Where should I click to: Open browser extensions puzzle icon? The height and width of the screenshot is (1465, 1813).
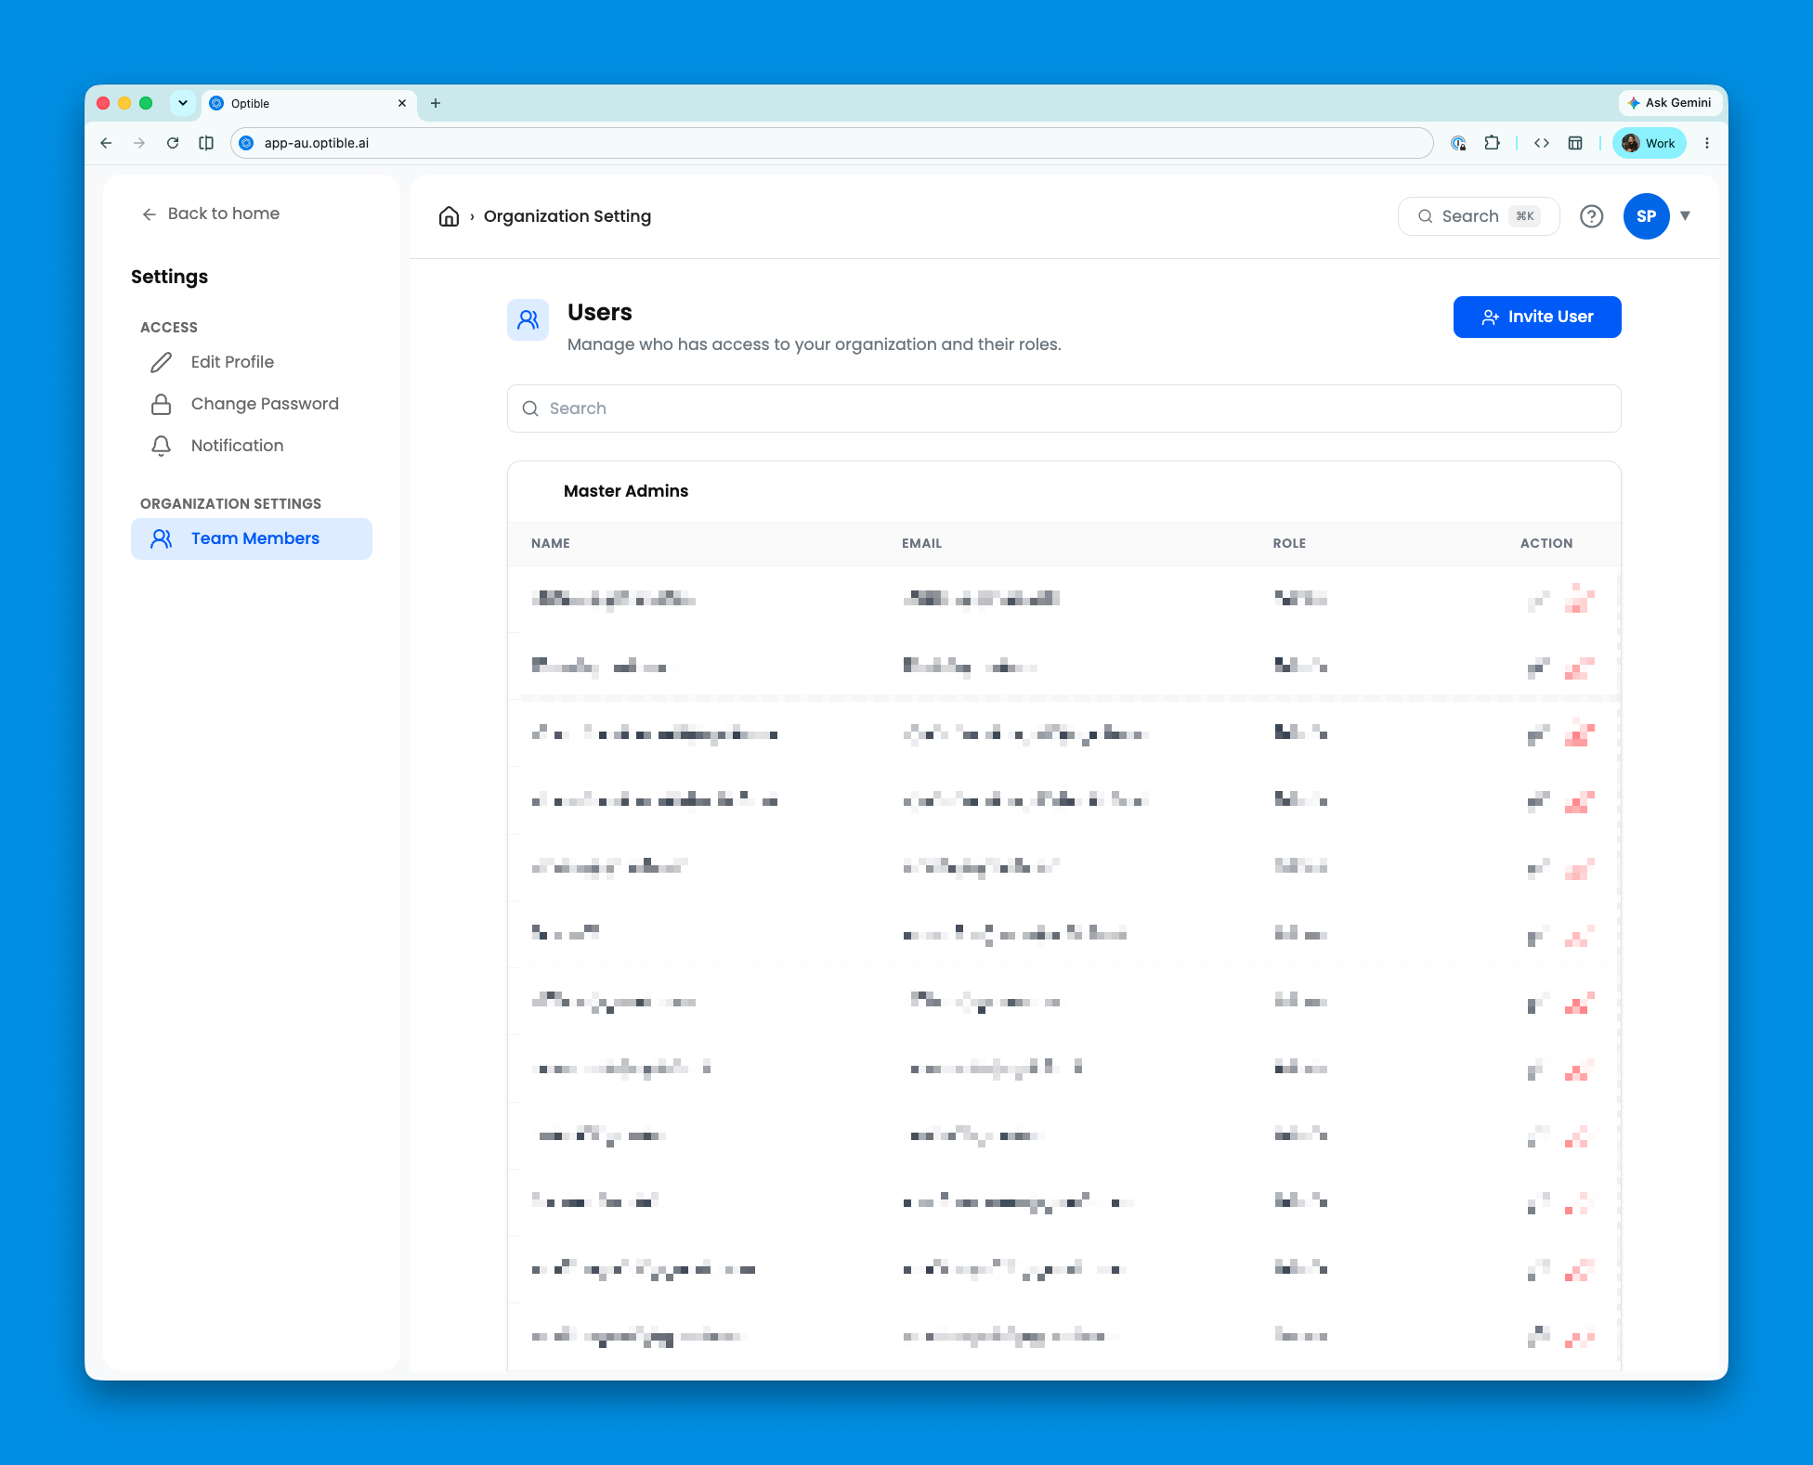pyautogui.click(x=1492, y=143)
